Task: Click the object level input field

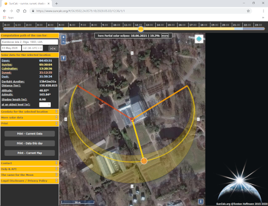Action: [x=45, y=104]
